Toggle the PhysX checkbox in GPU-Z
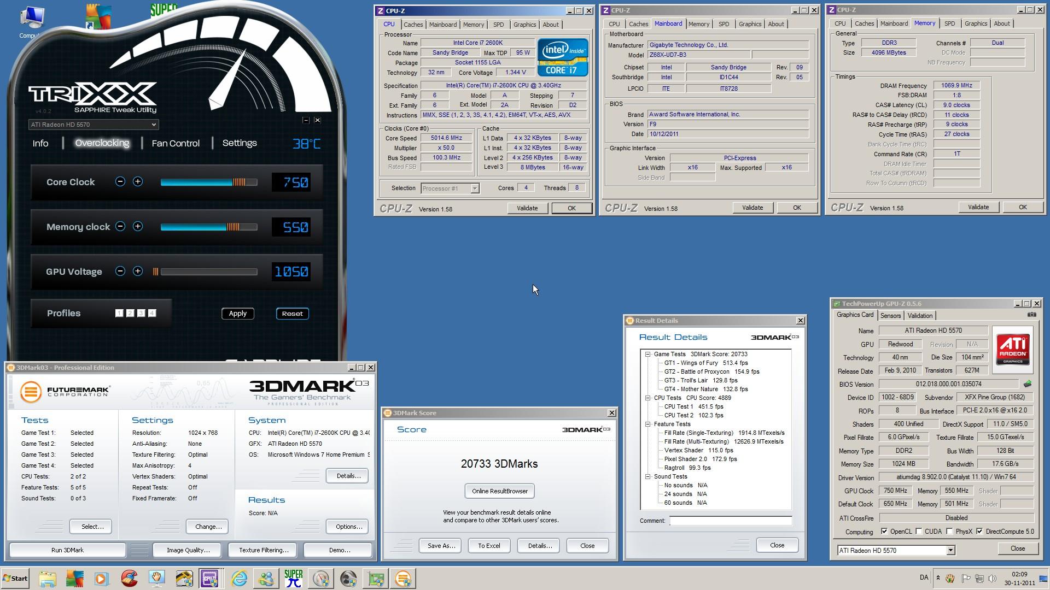This screenshot has height=590, width=1050. [949, 532]
